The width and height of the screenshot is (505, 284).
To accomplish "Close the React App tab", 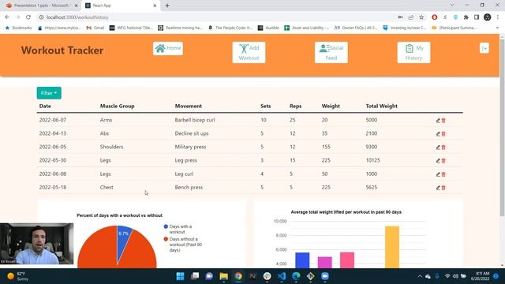I will point(155,6).
